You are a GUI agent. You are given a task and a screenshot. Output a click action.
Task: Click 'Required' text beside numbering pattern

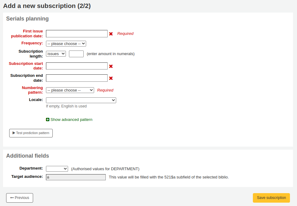coord(105,90)
